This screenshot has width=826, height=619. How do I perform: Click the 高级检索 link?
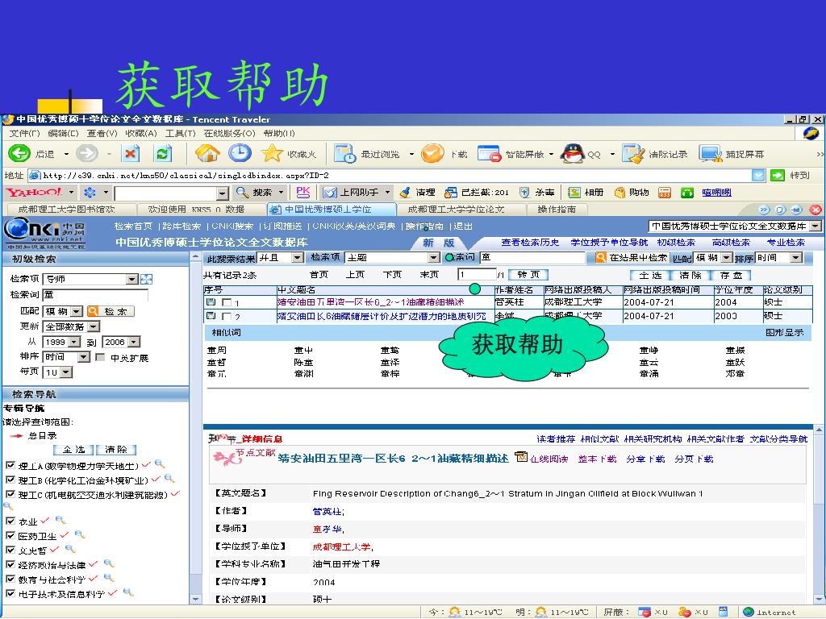point(731,242)
